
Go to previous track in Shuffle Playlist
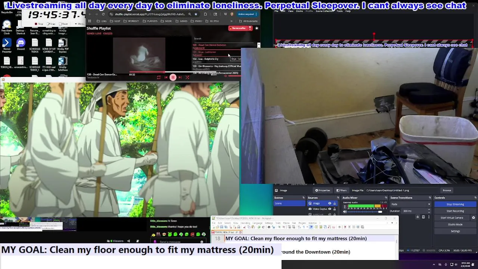click(166, 77)
